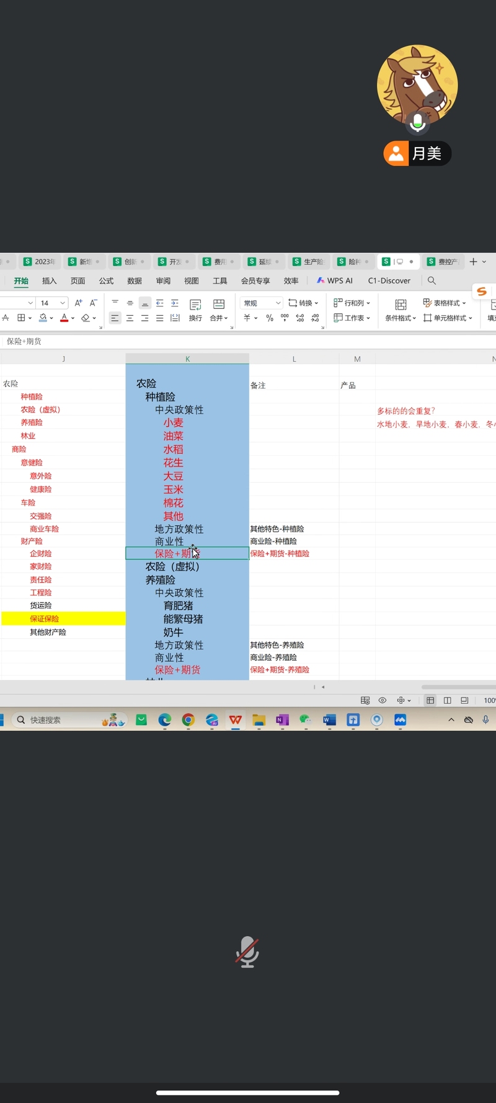Add a new document tab with plus button
The image size is (496, 1103).
coord(473,262)
